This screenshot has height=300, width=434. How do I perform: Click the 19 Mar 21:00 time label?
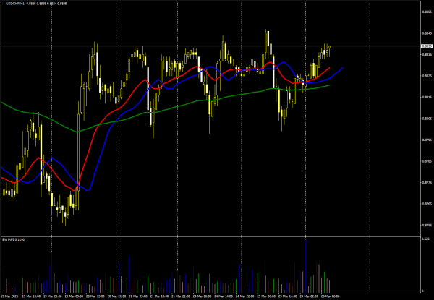click(x=51, y=296)
